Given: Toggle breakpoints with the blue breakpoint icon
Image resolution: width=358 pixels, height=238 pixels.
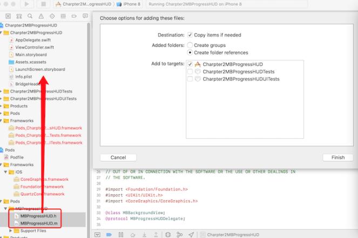Looking at the screenshot, I should (x=109, y=235).
